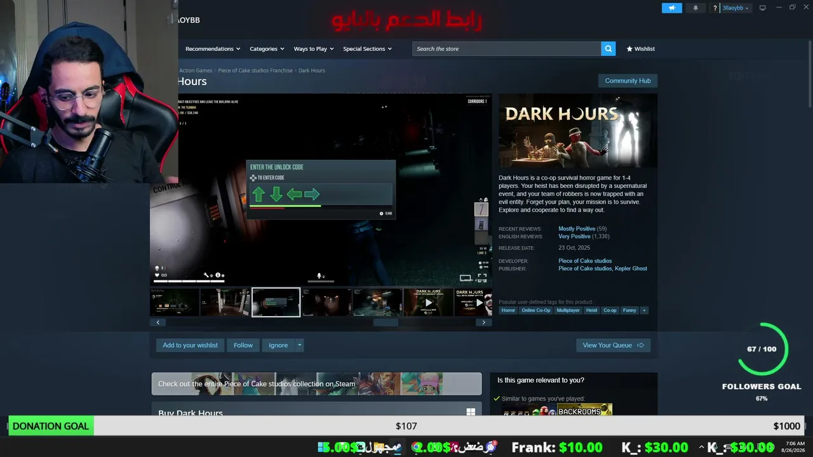This screenshot has height=457, width=813.
Task: Click the Community Hub button
Action: (x=628, y=81)
